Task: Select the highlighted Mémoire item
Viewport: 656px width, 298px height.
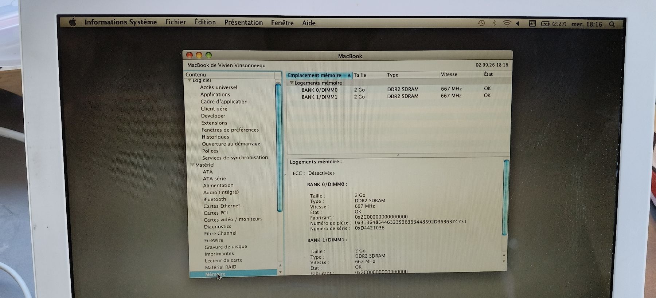Action: [234, 274]
